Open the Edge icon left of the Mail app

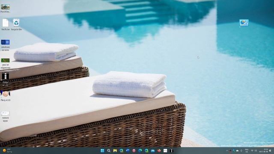point(146,151)
